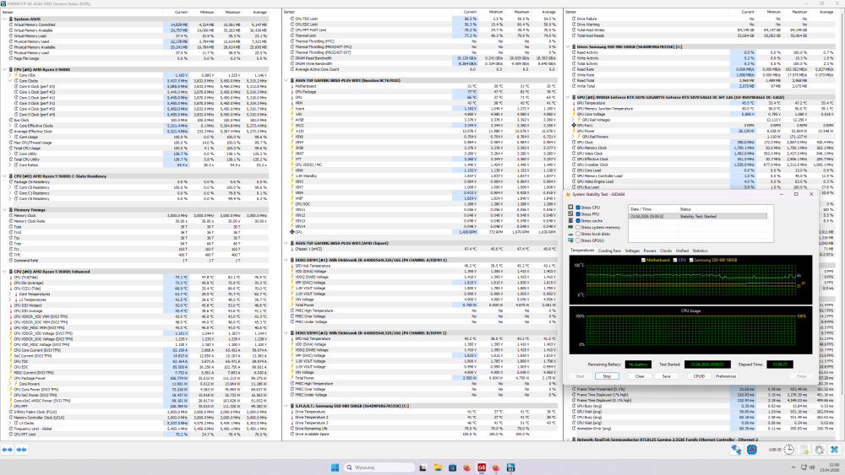Viewport: 845px width, 475px height.
Task: Open the AIDA64 taskbar icon
Action: [x=482, y=467]
